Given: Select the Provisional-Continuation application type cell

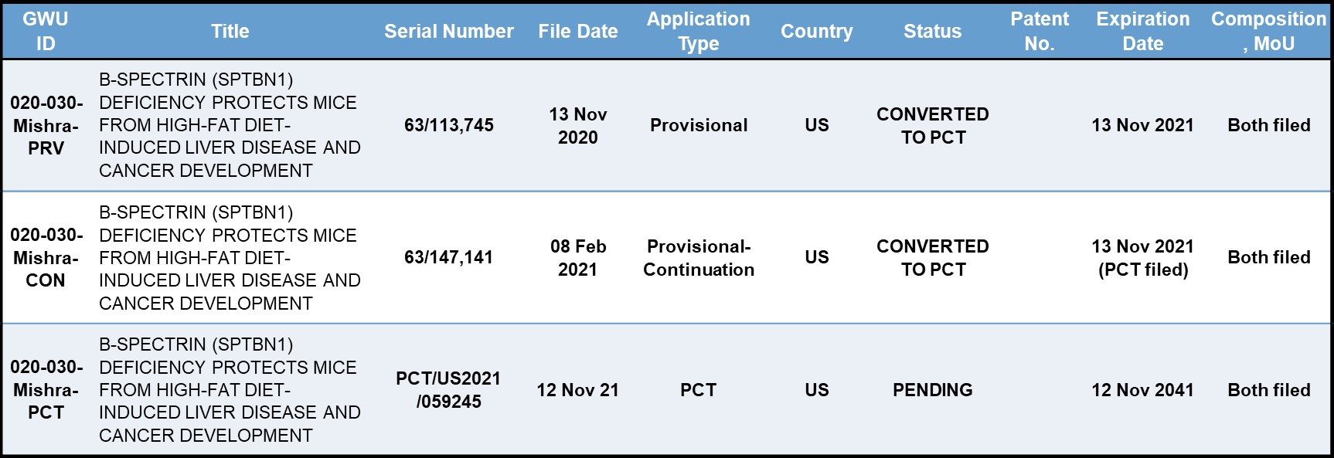Looking at the screenshot, I should point(698,257).
